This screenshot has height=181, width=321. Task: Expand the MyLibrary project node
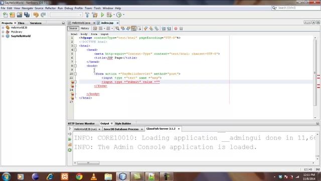click(x=3, y=32)
